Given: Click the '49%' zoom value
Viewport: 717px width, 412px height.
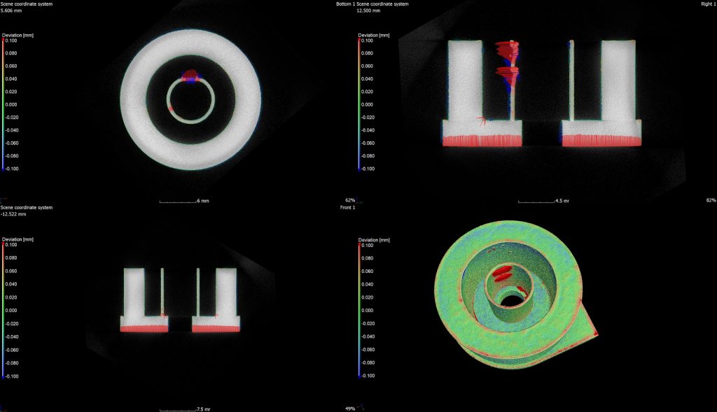Looking at the screenshot, I should click(x=350, y=409).
